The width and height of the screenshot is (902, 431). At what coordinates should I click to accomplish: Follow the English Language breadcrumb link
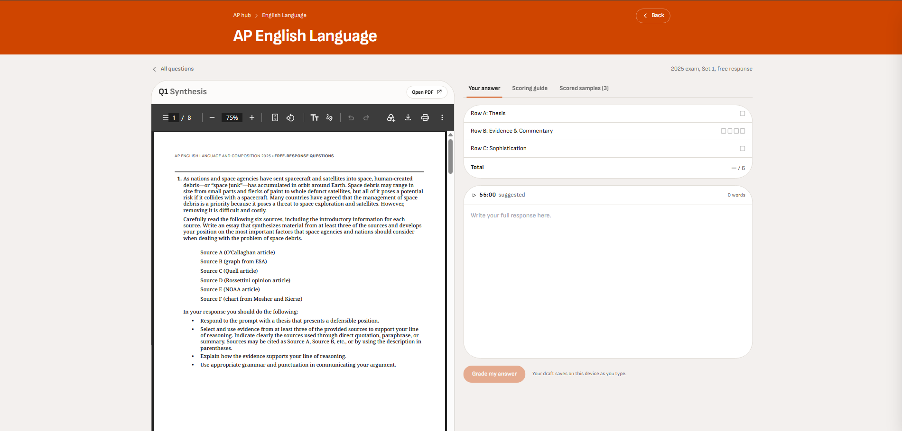tap(284, 15)
